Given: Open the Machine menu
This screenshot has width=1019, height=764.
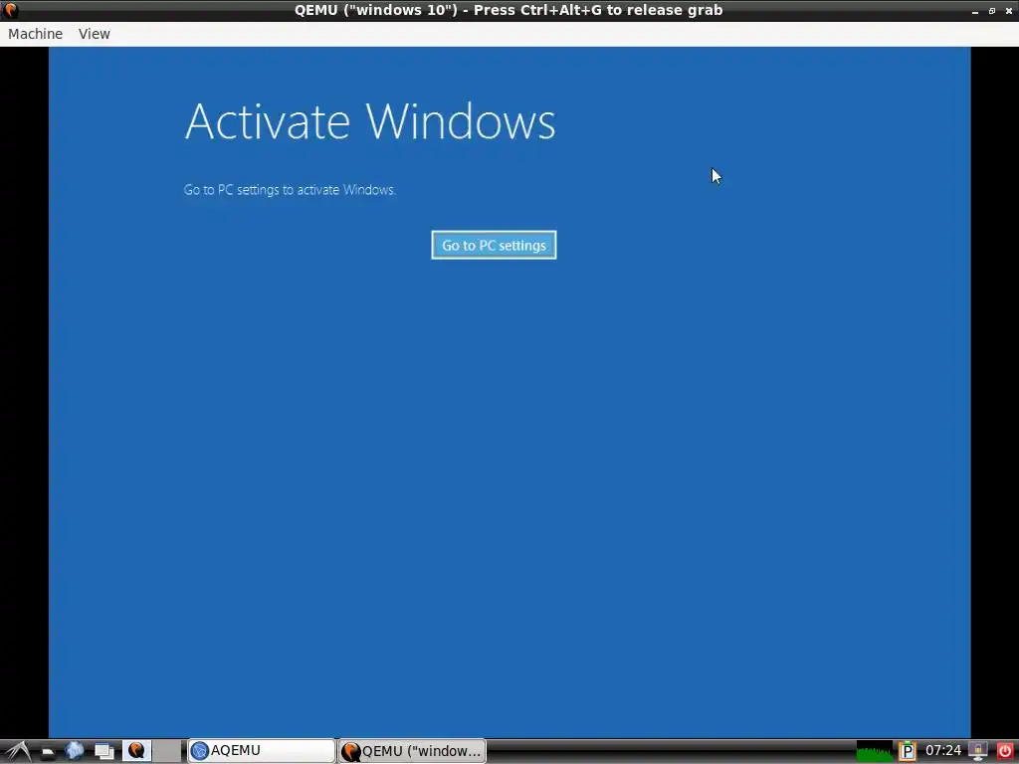Looking at the screenshot, I should tap(35, 34).
